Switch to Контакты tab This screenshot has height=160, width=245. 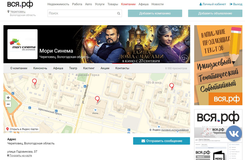122,68
